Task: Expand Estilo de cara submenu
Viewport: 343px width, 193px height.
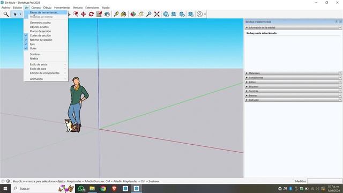Action: tap(46, 69)
